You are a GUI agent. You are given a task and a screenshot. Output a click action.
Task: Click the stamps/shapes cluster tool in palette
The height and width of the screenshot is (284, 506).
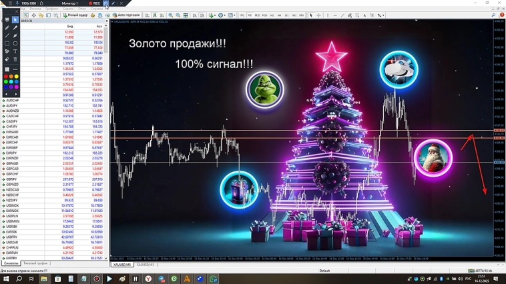[x=7, y=51]
